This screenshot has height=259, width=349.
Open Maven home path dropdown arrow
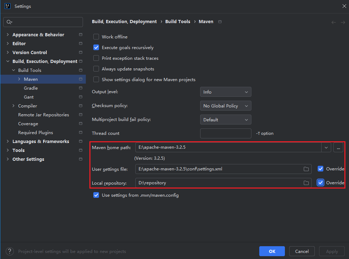click(x=326, y=147)
